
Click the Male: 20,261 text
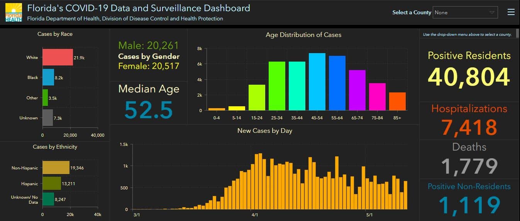click(x=149, y=45)
